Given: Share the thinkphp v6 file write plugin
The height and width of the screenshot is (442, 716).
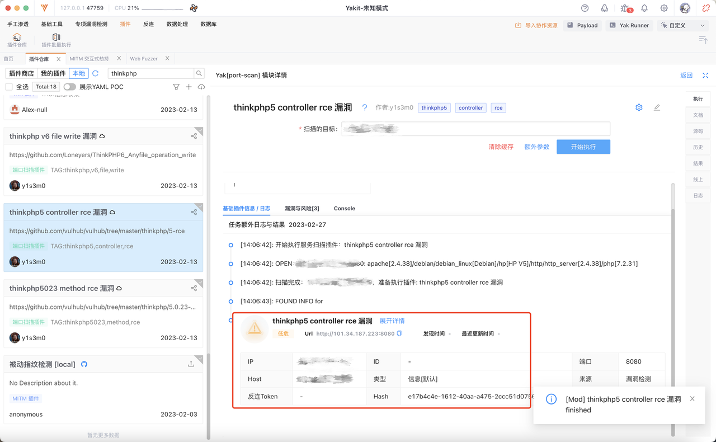Looking at the screenshot, I should coord(194,136).
